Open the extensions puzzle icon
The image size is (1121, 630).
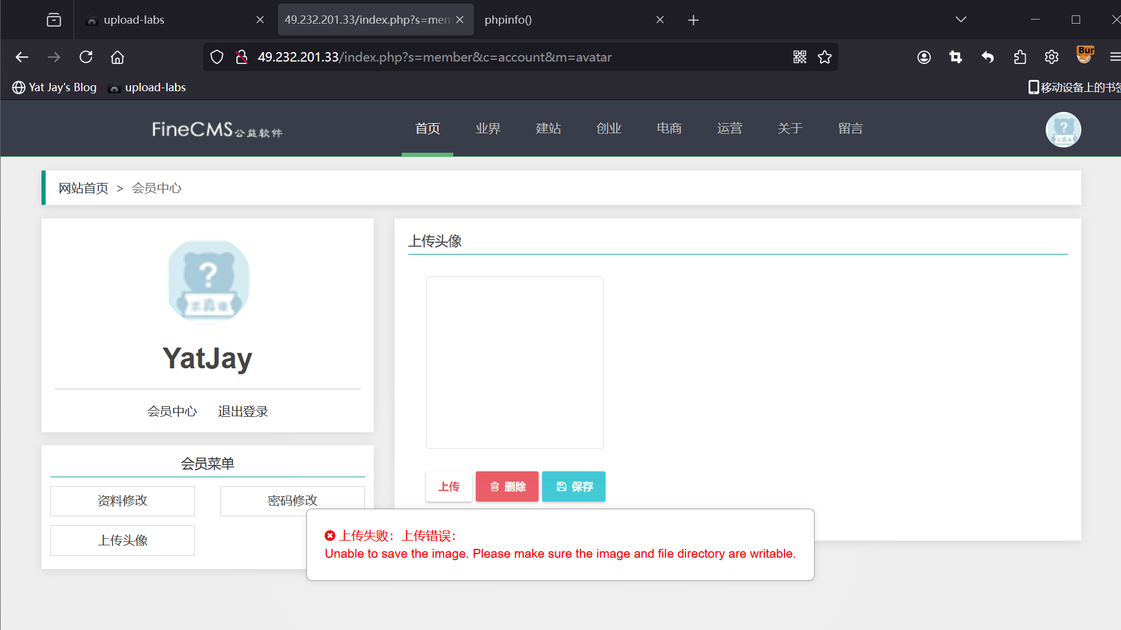point(1020,57)
